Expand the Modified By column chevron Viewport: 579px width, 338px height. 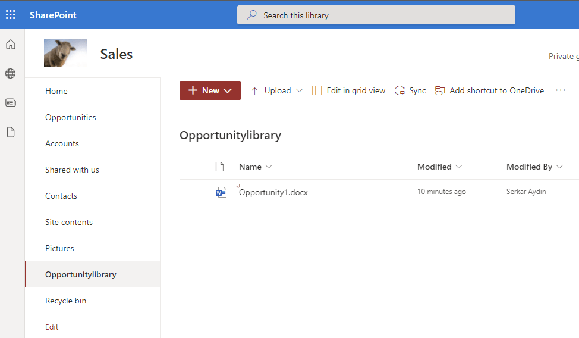[559, 167]
